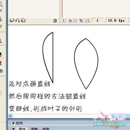Image resolution: width=130 pixels, height=130 pixels.
Task: Click the Swap Colors icon
Action: 1,71
